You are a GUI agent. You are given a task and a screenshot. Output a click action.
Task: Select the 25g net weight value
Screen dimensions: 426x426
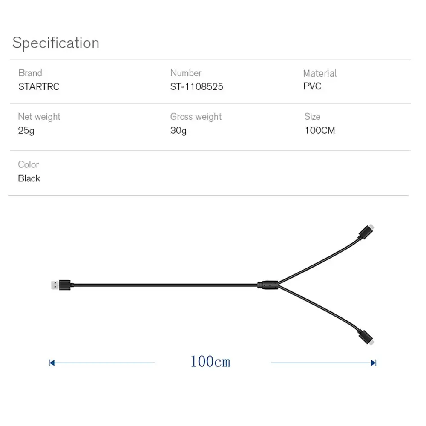pyautogui.click(x=26, y=130)
